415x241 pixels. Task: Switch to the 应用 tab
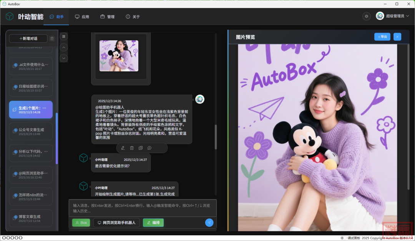tap(82, 17)
